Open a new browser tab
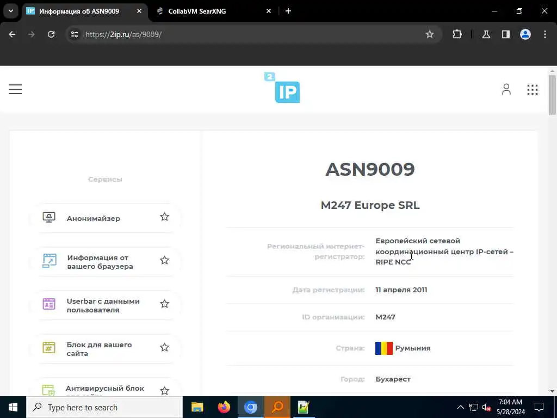The height and width of the screenshot is (418, 557). pos(288,11)
